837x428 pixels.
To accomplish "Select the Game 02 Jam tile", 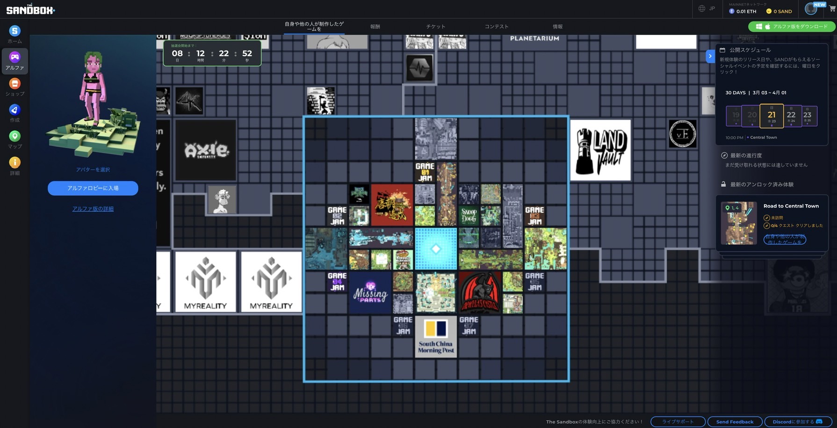I will 337,216.
